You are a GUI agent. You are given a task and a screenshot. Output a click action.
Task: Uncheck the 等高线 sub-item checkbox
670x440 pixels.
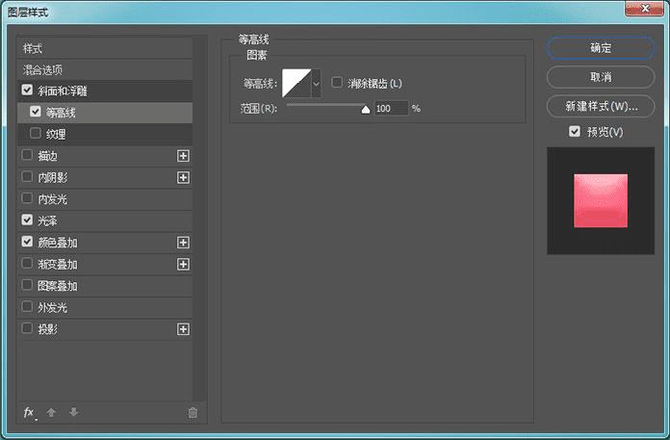point(36,112)
